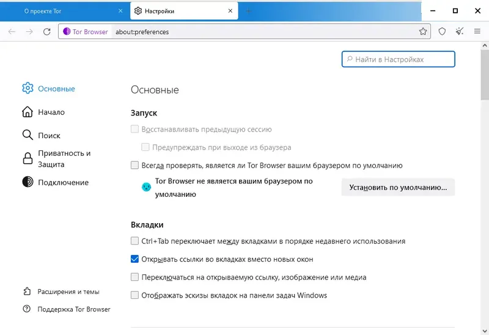Open the shield security level icon

click(442, 31)
